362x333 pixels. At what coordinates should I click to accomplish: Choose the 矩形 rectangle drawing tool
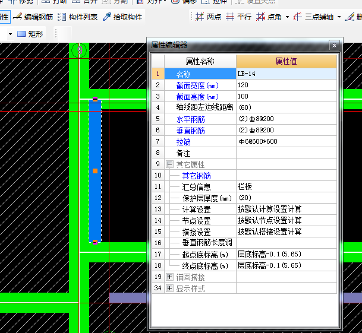pos(30,34)
